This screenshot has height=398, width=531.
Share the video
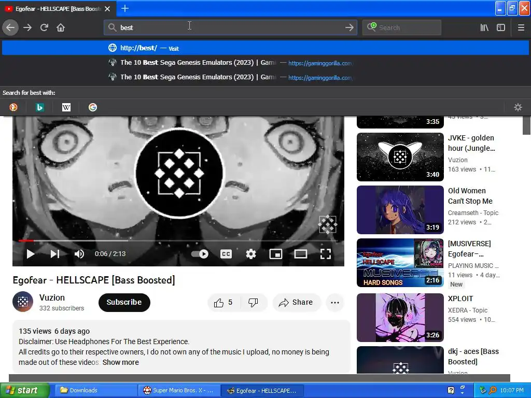point(296,303)
